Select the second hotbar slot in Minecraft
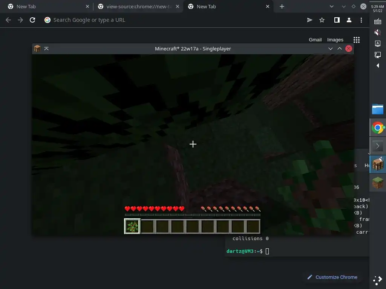Image resolution: width=386 pixels, height=289 pixels. [x=147, y=226]
